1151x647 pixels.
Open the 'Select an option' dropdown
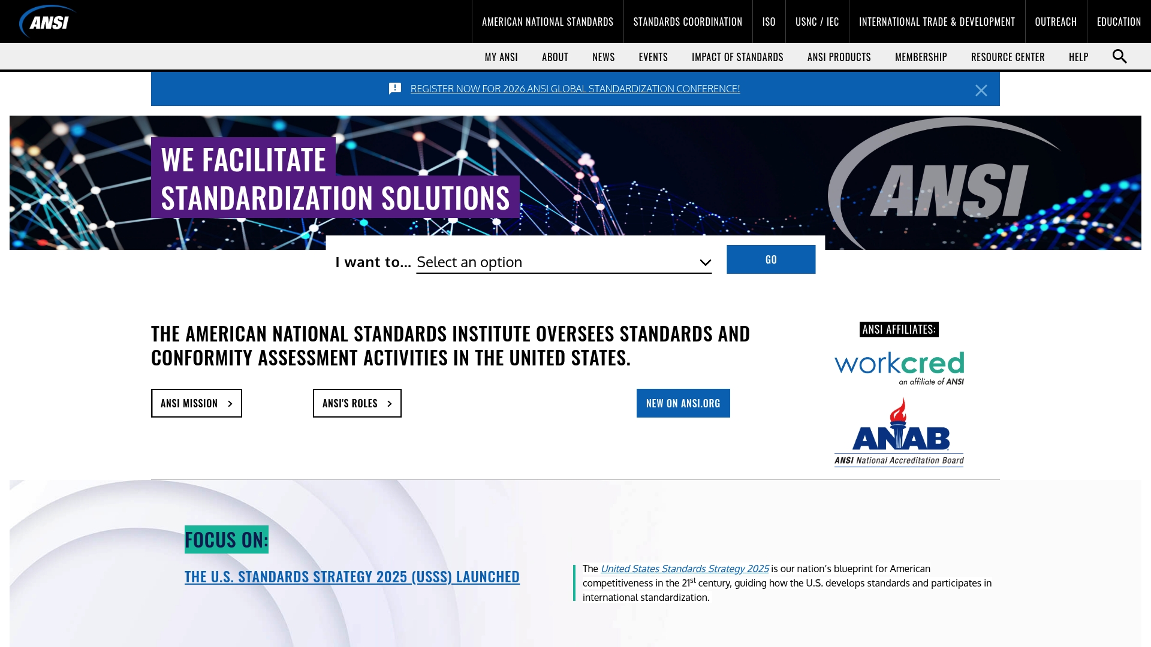point(564,262)
